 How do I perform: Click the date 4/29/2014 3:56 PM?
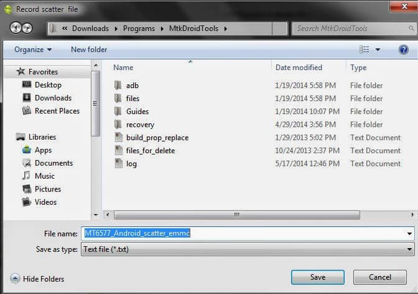coord(305,125)
